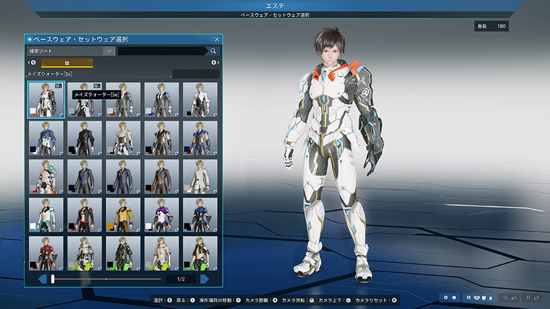Click the orange swatch on the yellow outfit

pos(111,227)
